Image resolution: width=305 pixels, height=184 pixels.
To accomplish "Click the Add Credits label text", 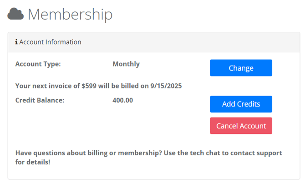I will click(x=241, y=104).
